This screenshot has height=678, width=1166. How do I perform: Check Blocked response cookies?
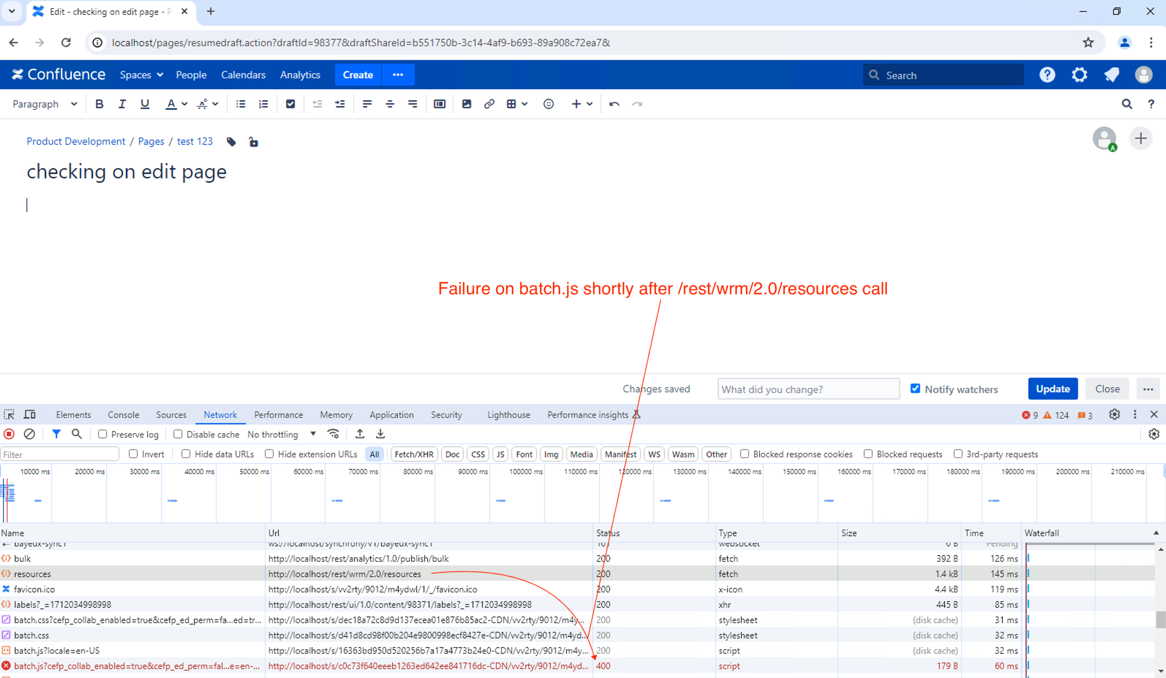(745, 454)
